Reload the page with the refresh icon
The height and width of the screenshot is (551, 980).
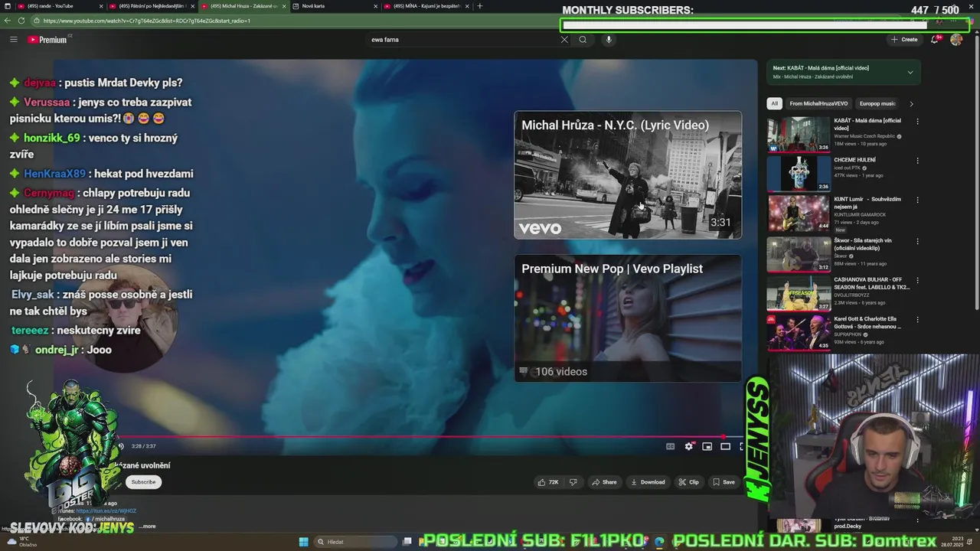pyautogui.click(x=21, y=21)
